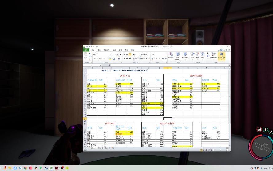Switch to the Sheet2 worksheet tab
This screenshot has width=273, height=171.
[101, 148]
